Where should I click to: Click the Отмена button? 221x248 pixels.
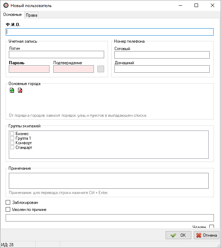(x=207, y=235)
